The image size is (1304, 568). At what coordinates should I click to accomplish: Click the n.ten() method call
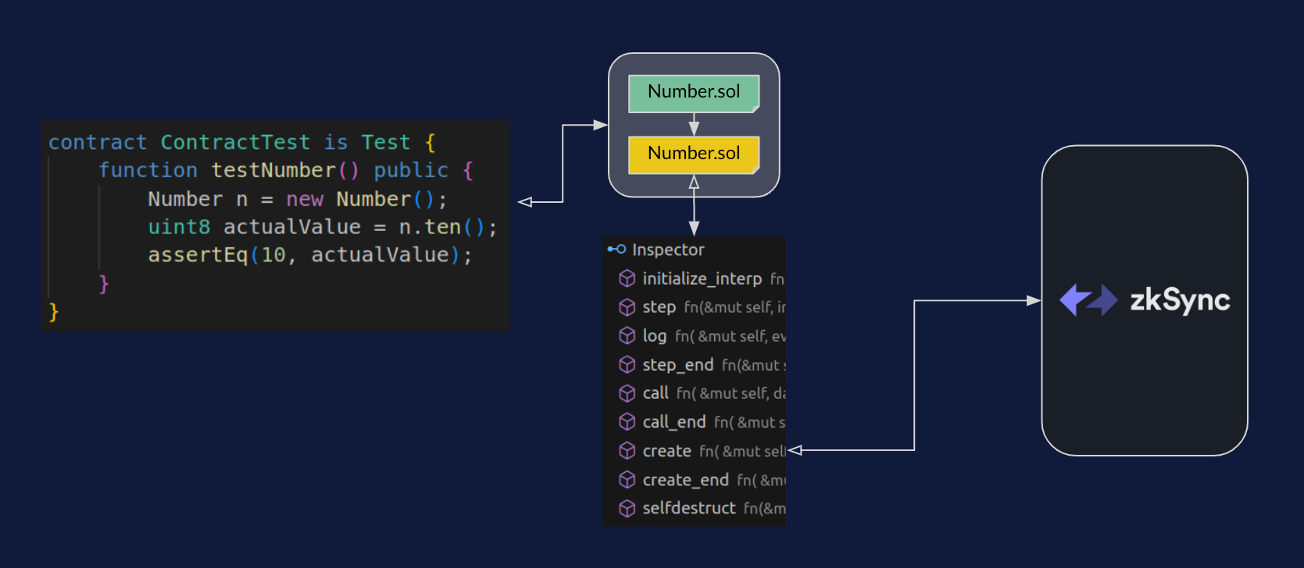click(442, 227)
